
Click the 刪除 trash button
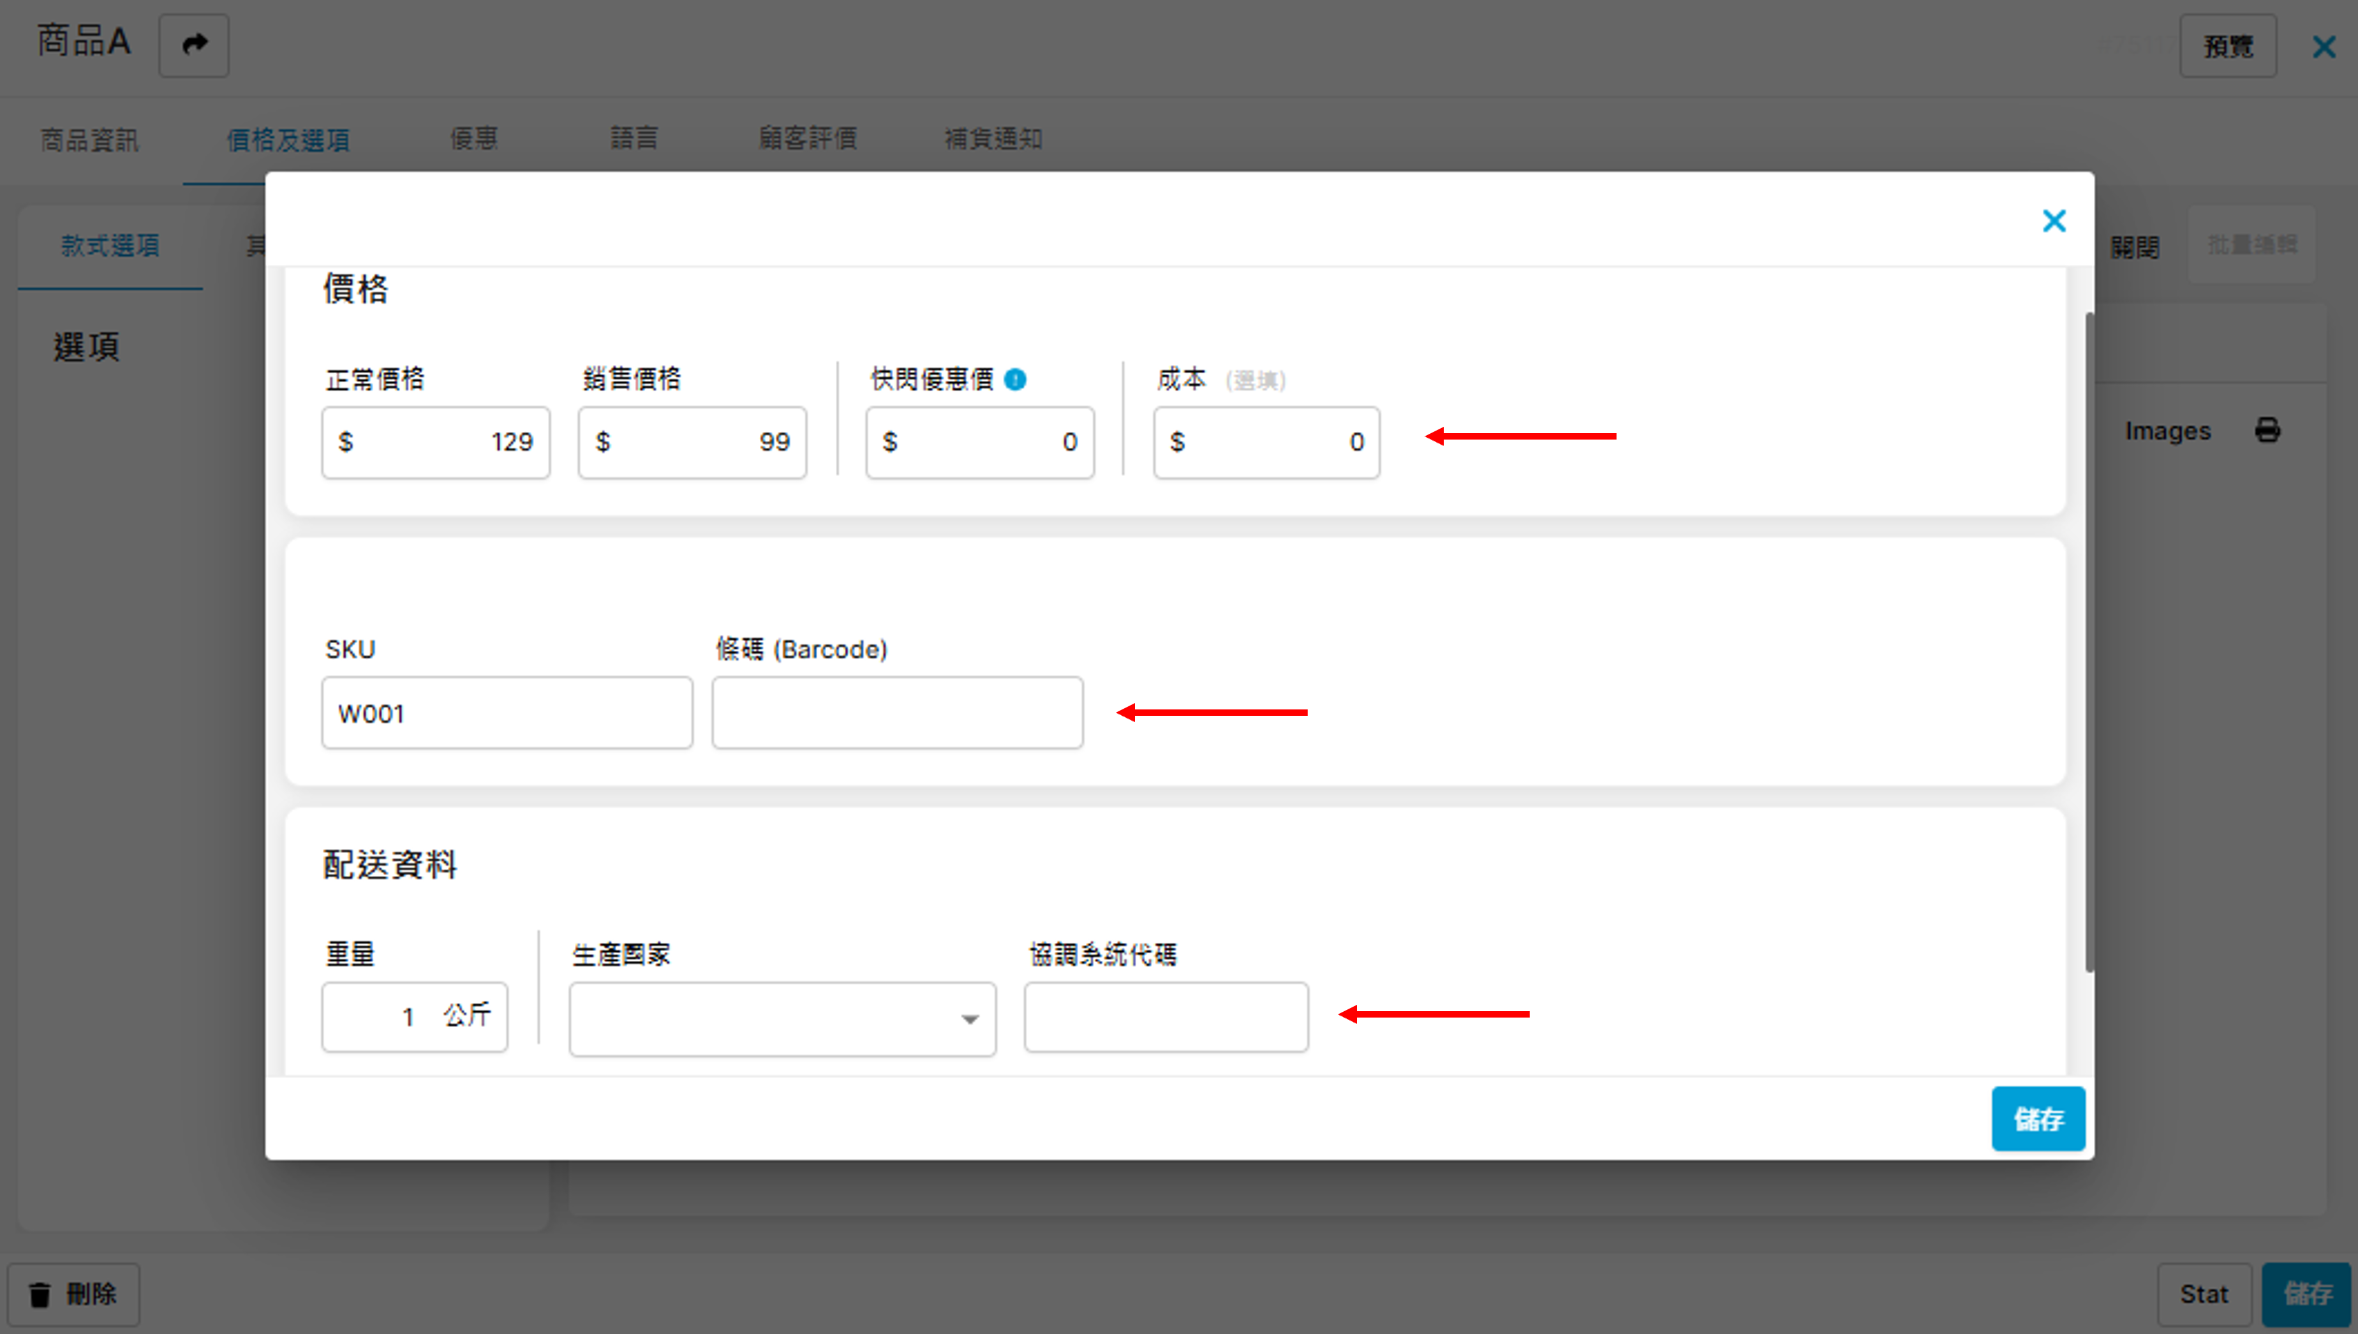(x=74, y=1294)
